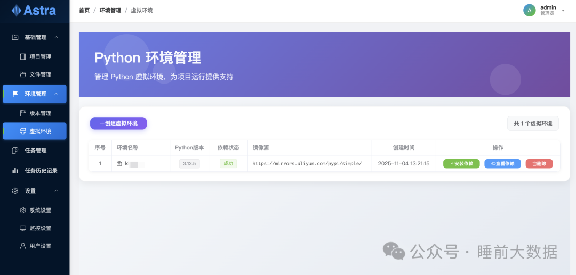
Task: Click the blue 查看依赖 button
Action: point(502,164)
